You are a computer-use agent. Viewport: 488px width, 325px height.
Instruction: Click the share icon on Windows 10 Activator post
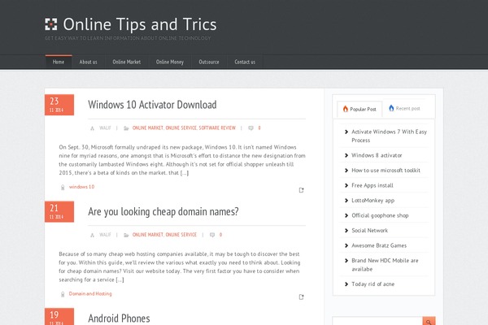301,190
